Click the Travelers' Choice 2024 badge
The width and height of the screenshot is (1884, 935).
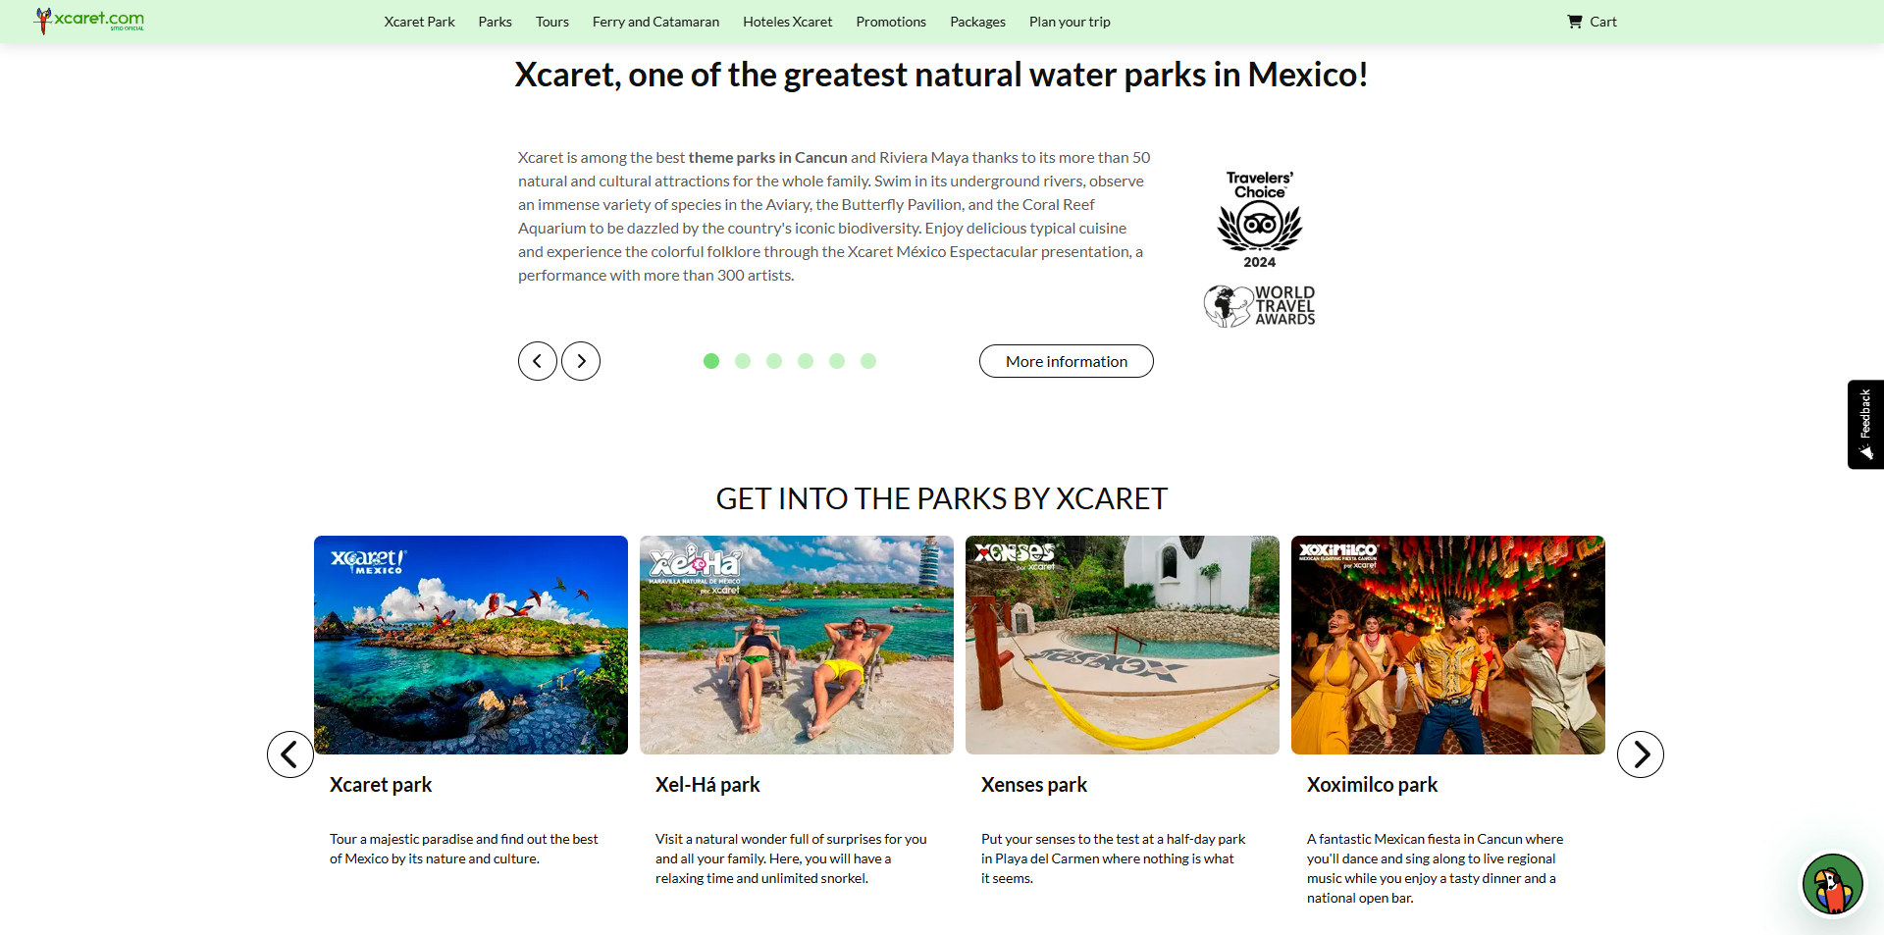click(1260, 220)
